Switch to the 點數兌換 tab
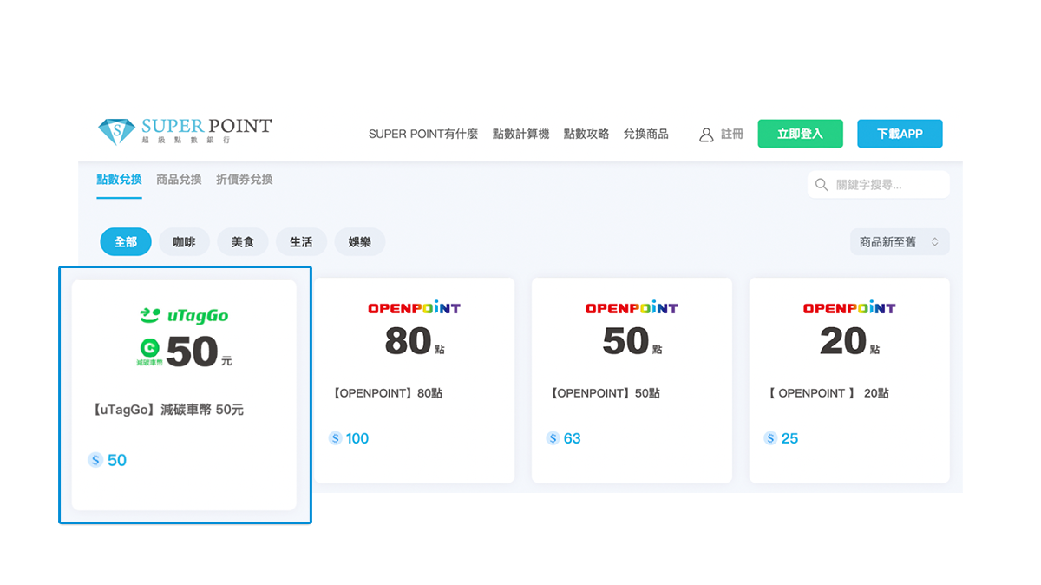 119,180
